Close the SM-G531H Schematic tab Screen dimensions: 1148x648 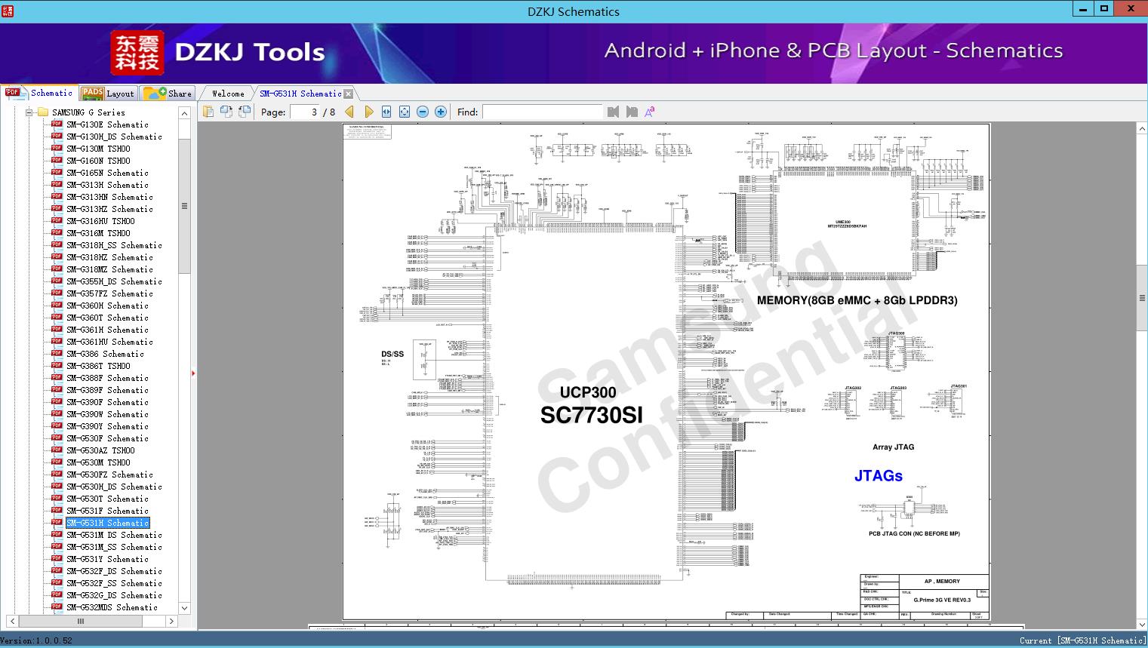(348, 94)
